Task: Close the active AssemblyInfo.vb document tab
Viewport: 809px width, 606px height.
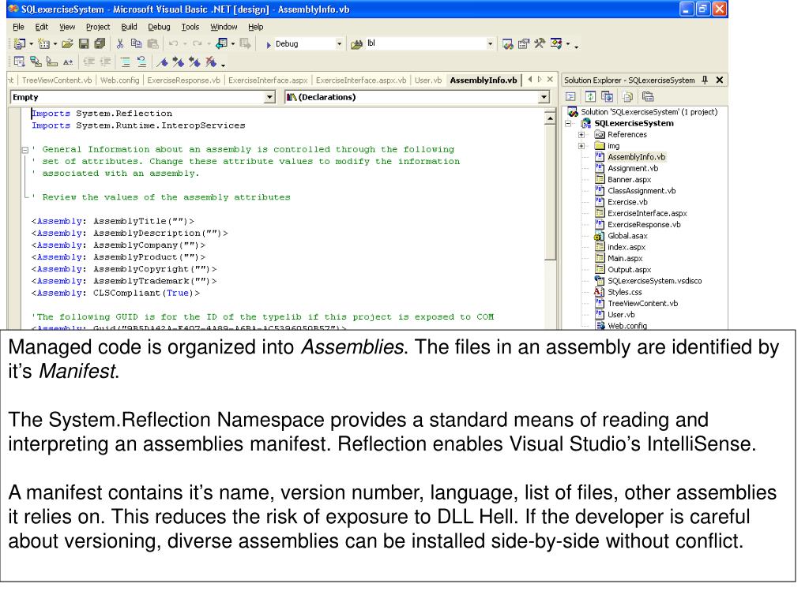Action: [550, 80]
